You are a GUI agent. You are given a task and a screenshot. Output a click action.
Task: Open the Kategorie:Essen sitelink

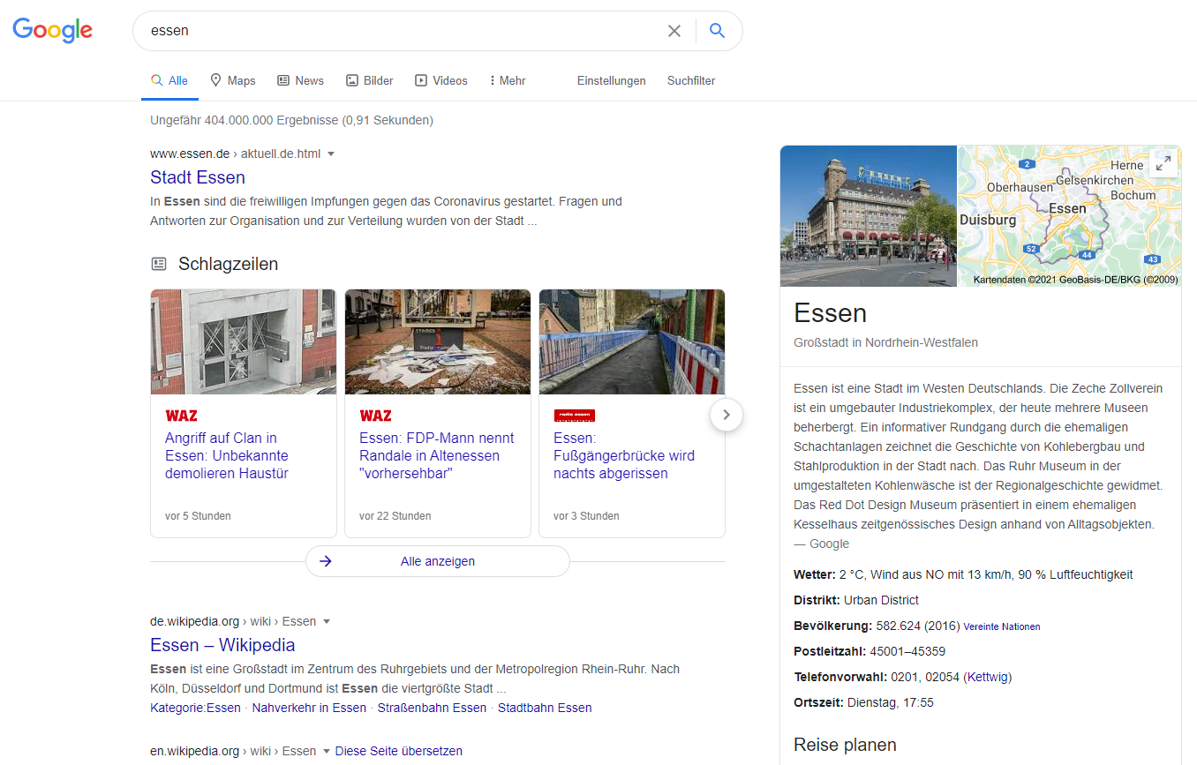pyautogui.click(x=195, y=708)
